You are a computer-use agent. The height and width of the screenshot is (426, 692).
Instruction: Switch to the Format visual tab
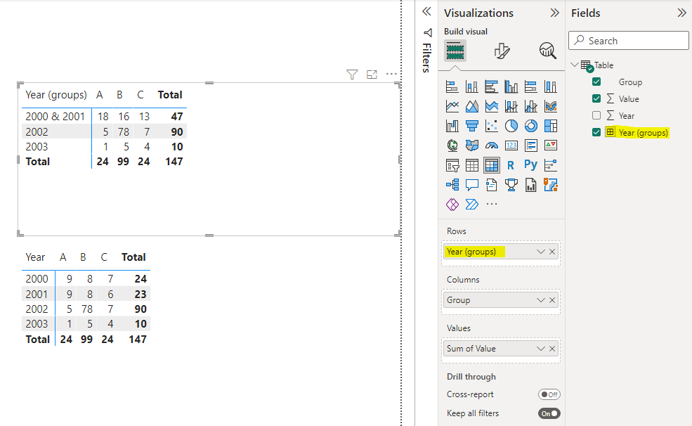point(502,51)
